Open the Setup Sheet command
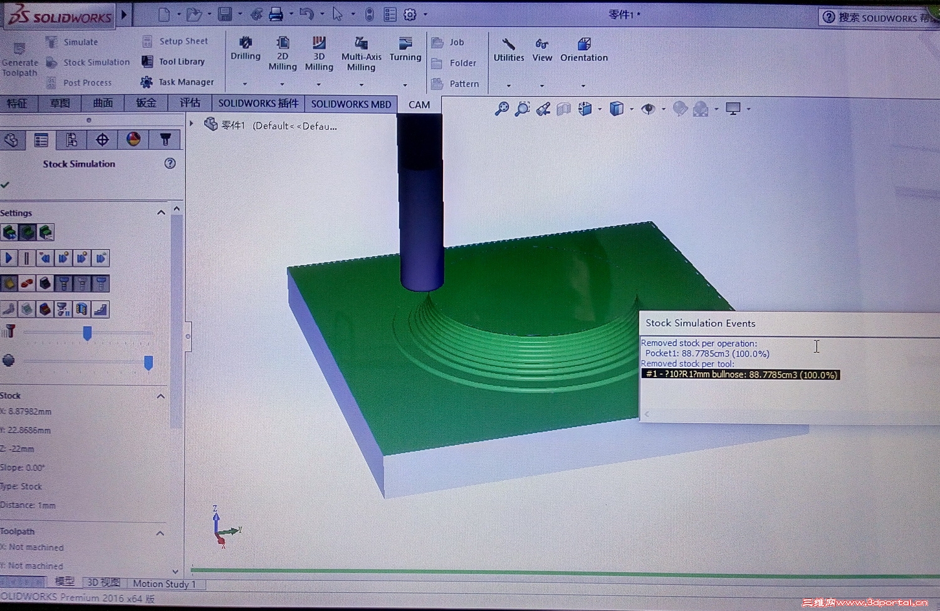The height and width of the screenshot is (611, 940). pyautogui.click(x=175, y=41)
